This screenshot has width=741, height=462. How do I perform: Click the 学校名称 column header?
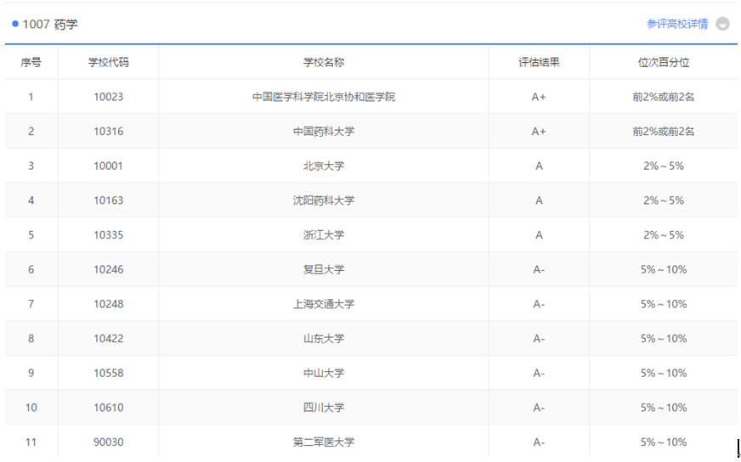pos(324,62)
